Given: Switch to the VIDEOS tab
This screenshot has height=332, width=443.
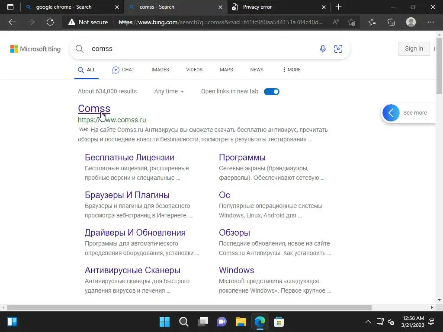Looking at the screenshot, I should [194, 70].
